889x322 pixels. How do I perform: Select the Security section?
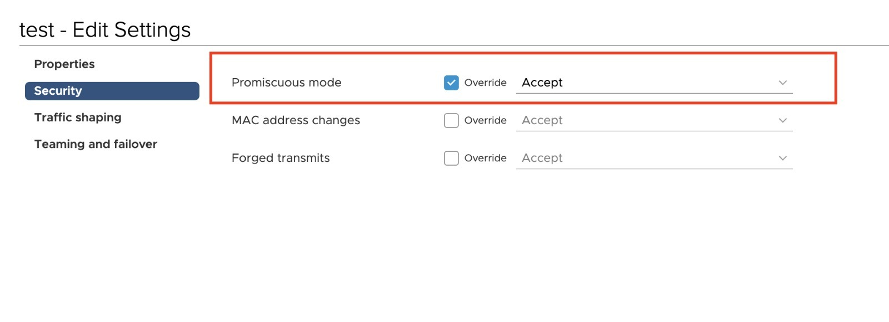112,91
